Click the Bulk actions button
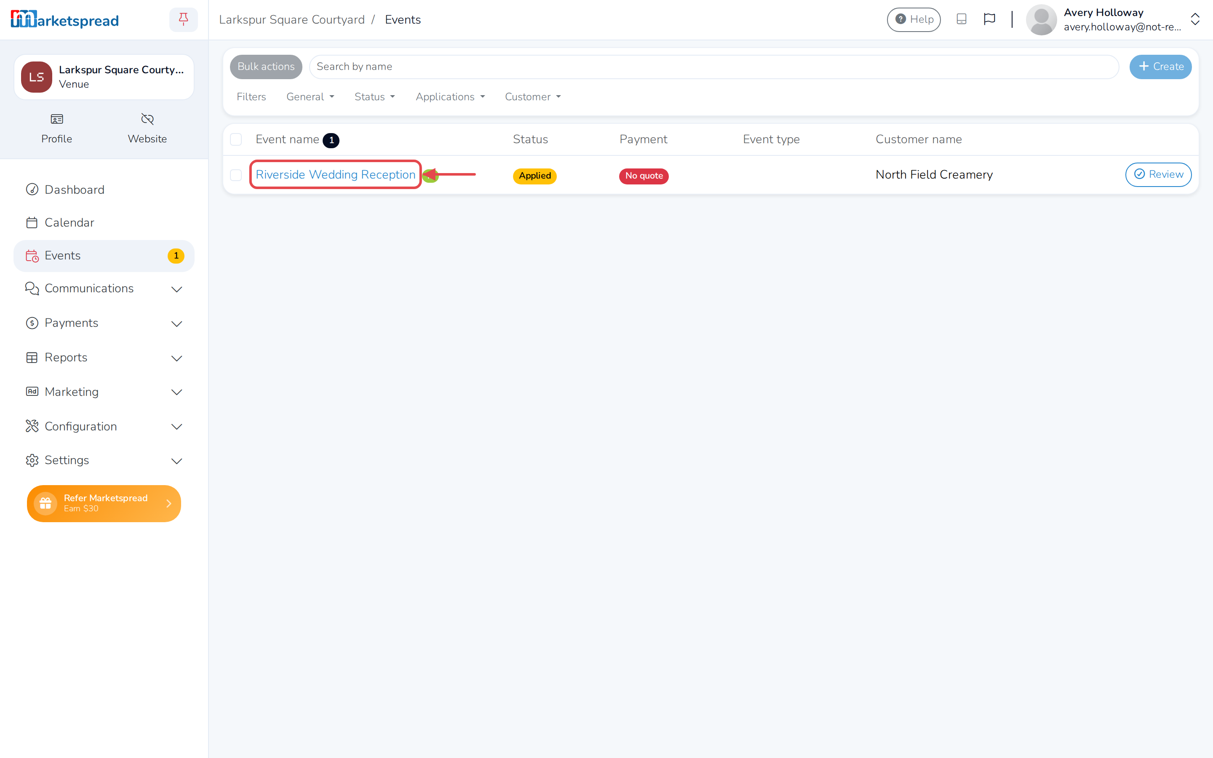This screenshot has width=1213, height=758. coord(266,67)
